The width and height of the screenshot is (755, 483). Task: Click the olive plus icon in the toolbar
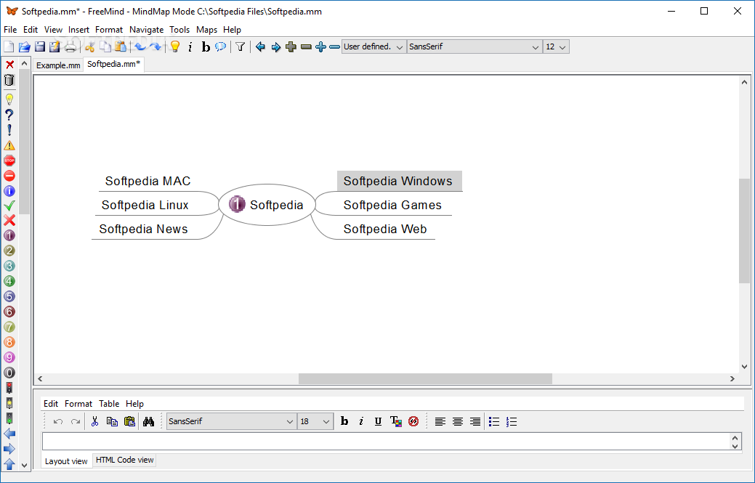tap(291, 46)
